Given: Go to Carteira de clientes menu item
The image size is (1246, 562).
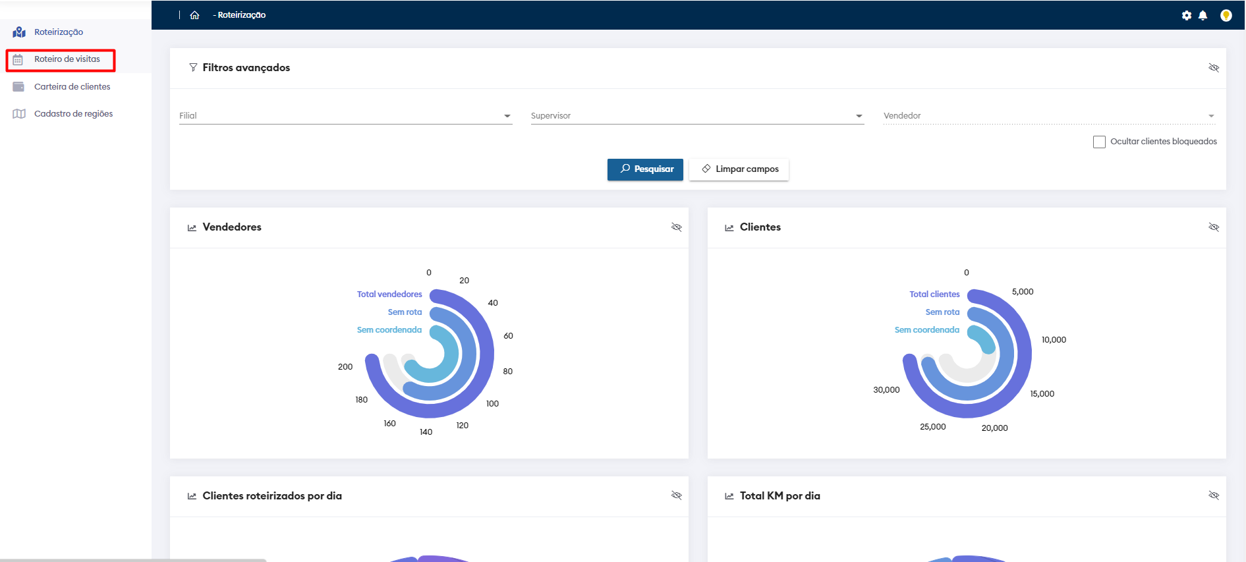Looking at the screenshot, I should pos(72,87).
